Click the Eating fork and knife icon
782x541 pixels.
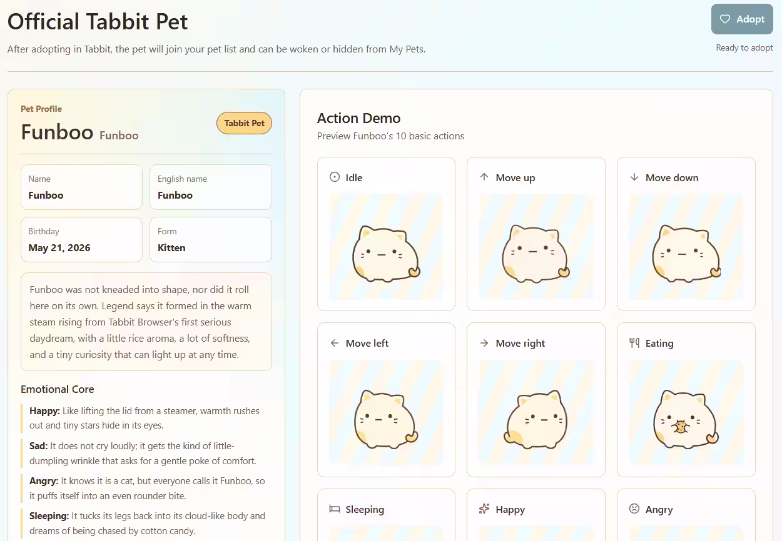click(634, 343)
